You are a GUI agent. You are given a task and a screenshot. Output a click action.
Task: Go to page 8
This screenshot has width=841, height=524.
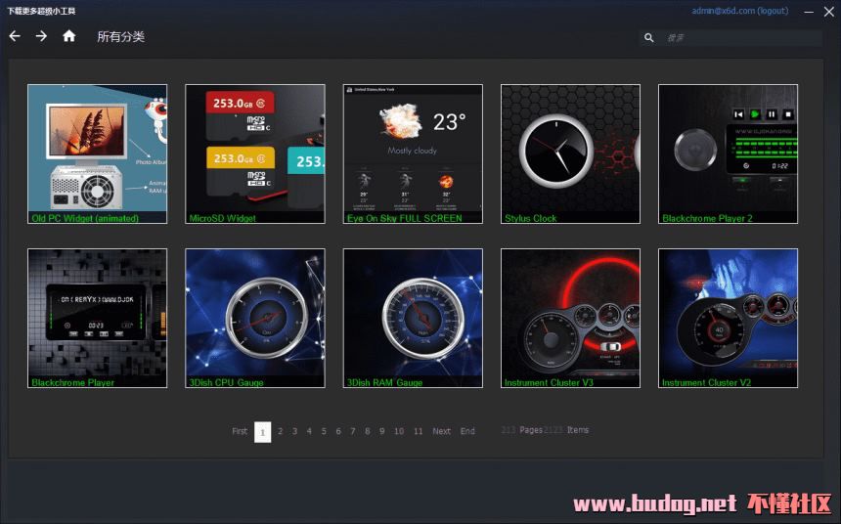[x=367, y=431]
